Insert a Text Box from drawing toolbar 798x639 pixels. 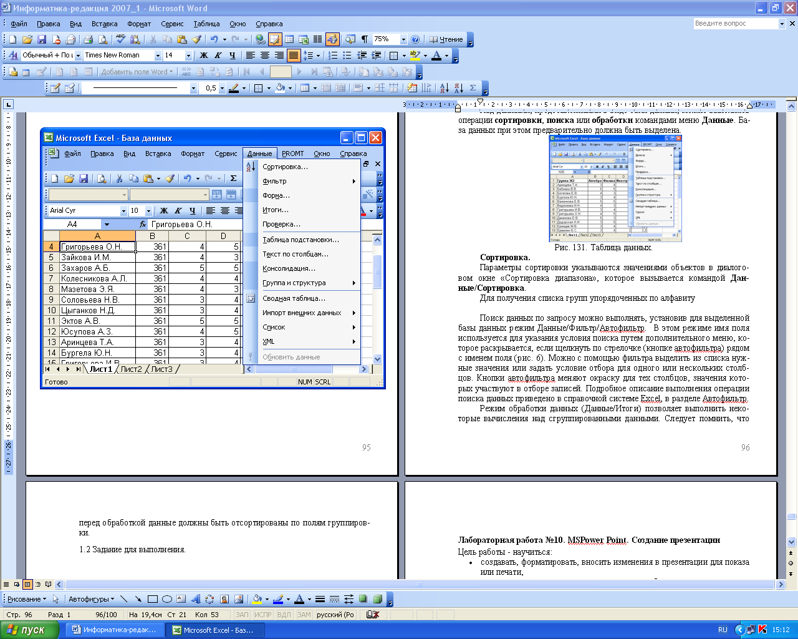[181, 599]
